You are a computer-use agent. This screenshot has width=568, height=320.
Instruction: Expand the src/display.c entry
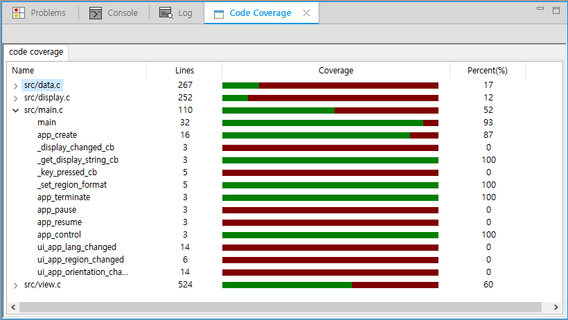pyautogui.click(x=15, y=98)
